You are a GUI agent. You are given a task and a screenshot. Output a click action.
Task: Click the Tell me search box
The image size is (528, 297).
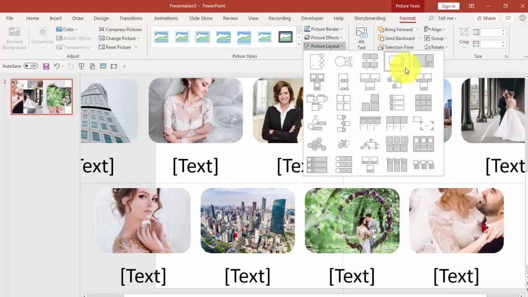(443, 18)
